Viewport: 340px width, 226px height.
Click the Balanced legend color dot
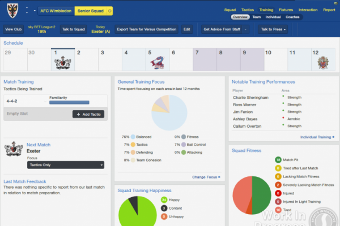133,137
